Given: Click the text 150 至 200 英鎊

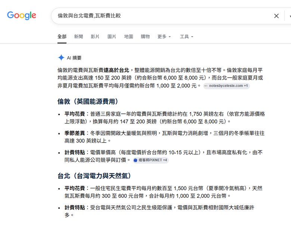Looking at the screenshot, I should [113, 78].
